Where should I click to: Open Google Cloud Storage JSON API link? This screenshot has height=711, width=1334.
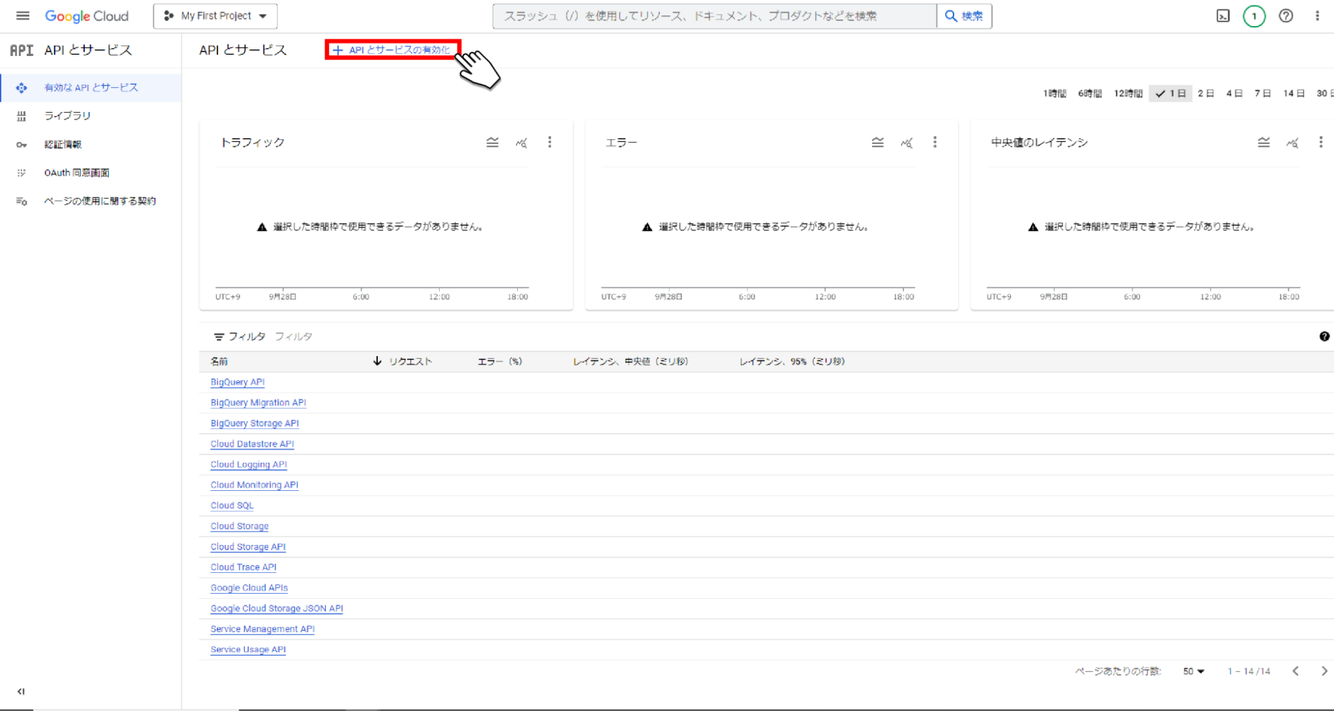pyautogui.click(x=277, y=609)
